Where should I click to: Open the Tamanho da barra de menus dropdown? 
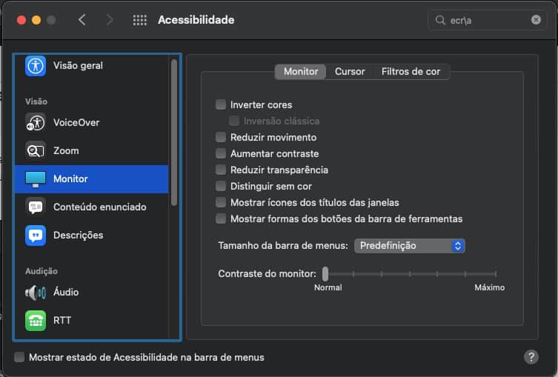tap(410, 245)
